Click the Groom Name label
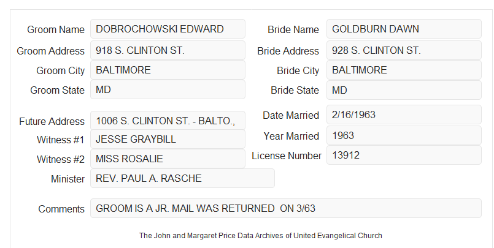 (x=56, y=29)
